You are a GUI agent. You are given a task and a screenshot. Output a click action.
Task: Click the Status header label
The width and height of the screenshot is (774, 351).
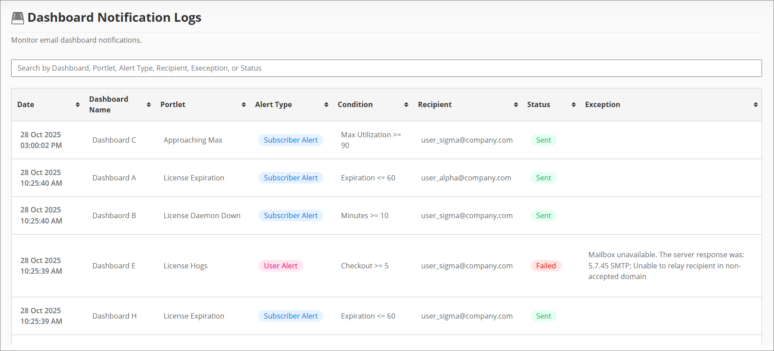click(x=539, y=104)
